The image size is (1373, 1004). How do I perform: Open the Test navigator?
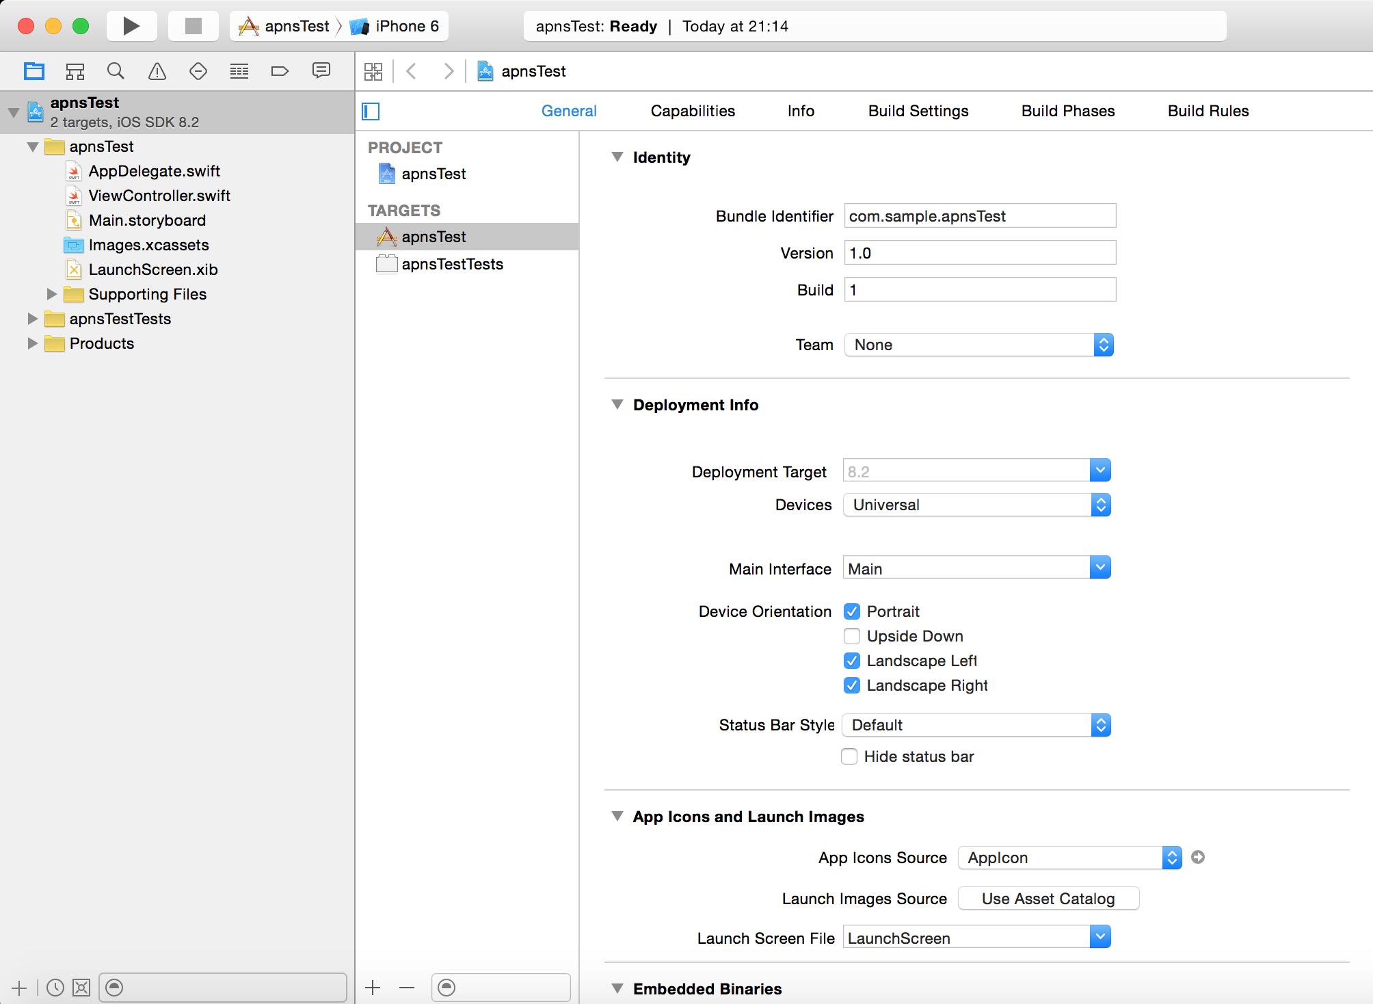(198, 71)
